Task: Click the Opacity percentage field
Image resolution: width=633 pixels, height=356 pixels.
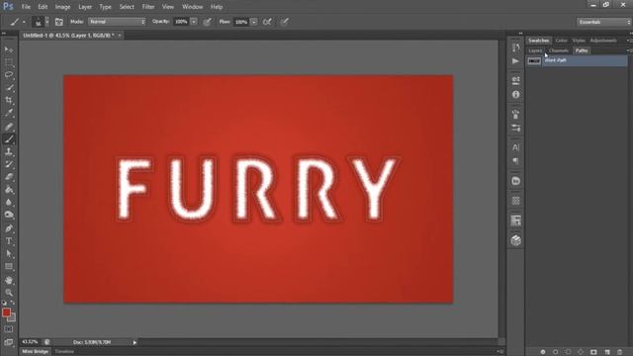Action: [181, 22]
